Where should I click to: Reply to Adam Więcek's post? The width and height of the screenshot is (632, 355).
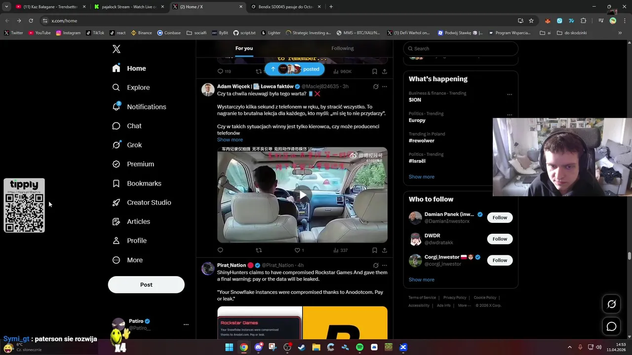click(x=220, y=250)
